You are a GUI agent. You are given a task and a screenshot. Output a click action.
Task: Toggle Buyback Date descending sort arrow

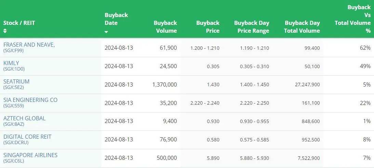(106, 32)
